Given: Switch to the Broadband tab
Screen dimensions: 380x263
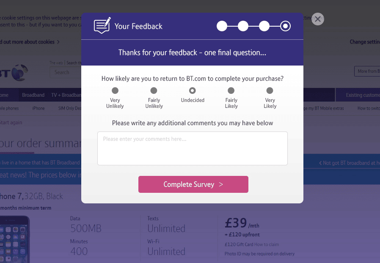Looking at the screenshot, I should pyautogui.click(x=33, y=95).
